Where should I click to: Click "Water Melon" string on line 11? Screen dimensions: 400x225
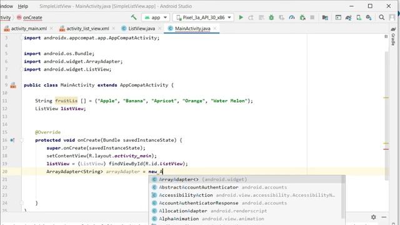pos(229,101)
